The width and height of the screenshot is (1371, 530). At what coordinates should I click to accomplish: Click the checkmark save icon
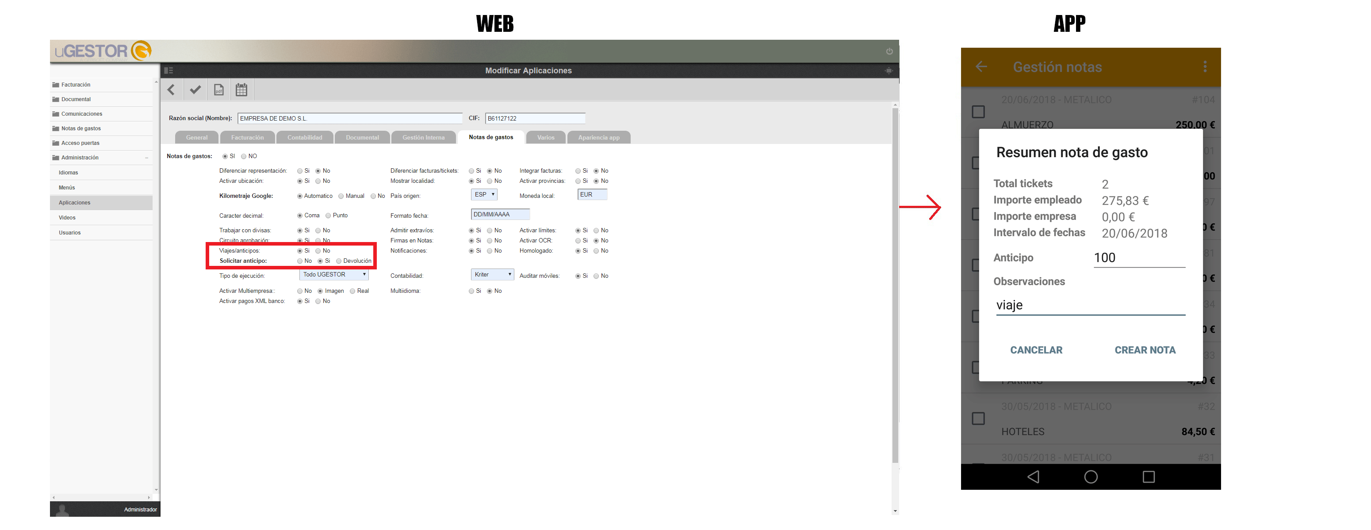(195, 90)
